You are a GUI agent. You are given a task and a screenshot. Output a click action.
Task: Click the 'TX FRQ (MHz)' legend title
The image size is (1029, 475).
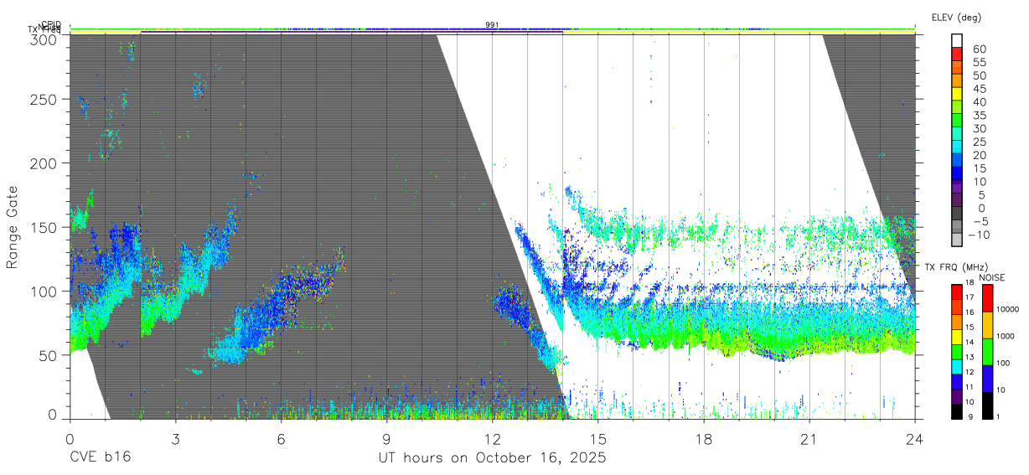tap(955, 267)
